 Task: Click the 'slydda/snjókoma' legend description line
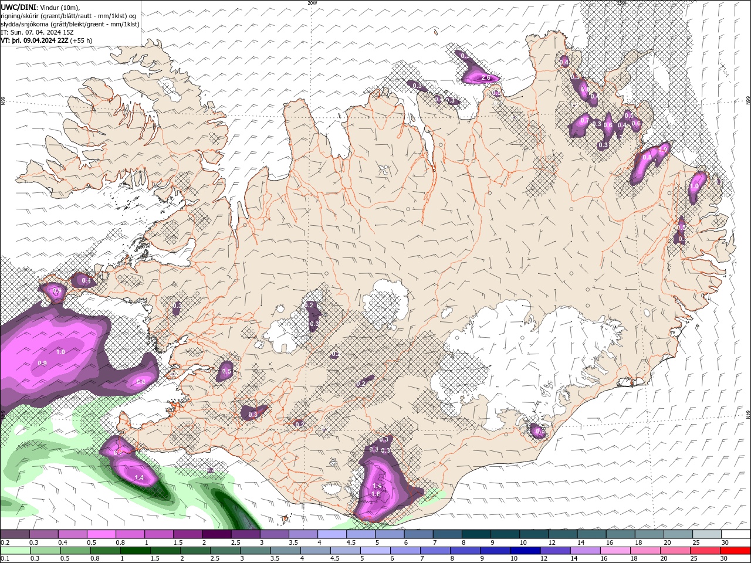coord(70,24)
